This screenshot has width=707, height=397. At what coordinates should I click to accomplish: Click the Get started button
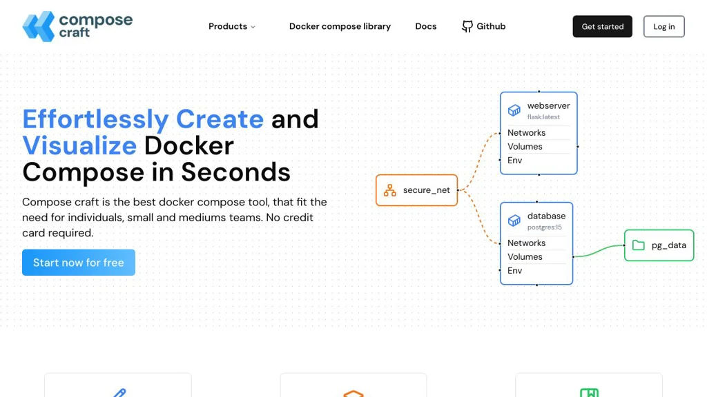[x=602, y=27]
